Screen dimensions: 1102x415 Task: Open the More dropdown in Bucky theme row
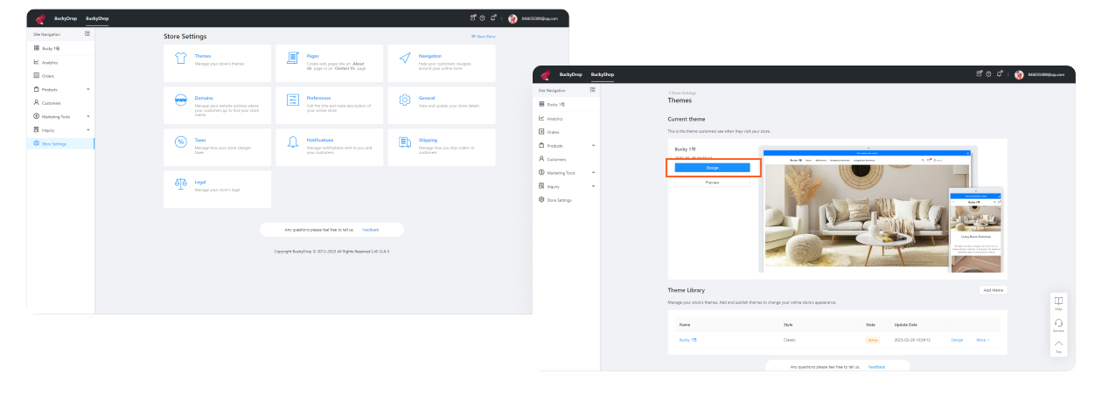[x=983, y=340]
